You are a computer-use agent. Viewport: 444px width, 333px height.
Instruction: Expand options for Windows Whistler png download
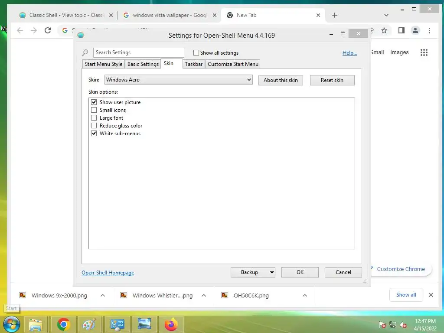point(204,295)
